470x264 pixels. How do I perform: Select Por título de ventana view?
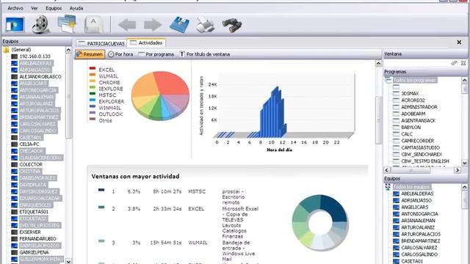tap(205, 54)
